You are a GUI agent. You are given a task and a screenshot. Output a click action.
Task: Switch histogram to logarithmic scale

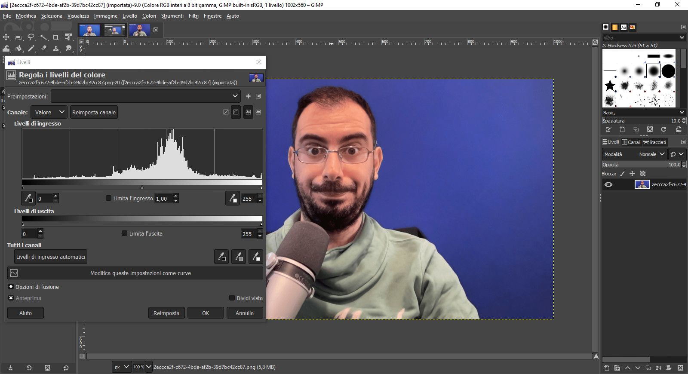258,112
